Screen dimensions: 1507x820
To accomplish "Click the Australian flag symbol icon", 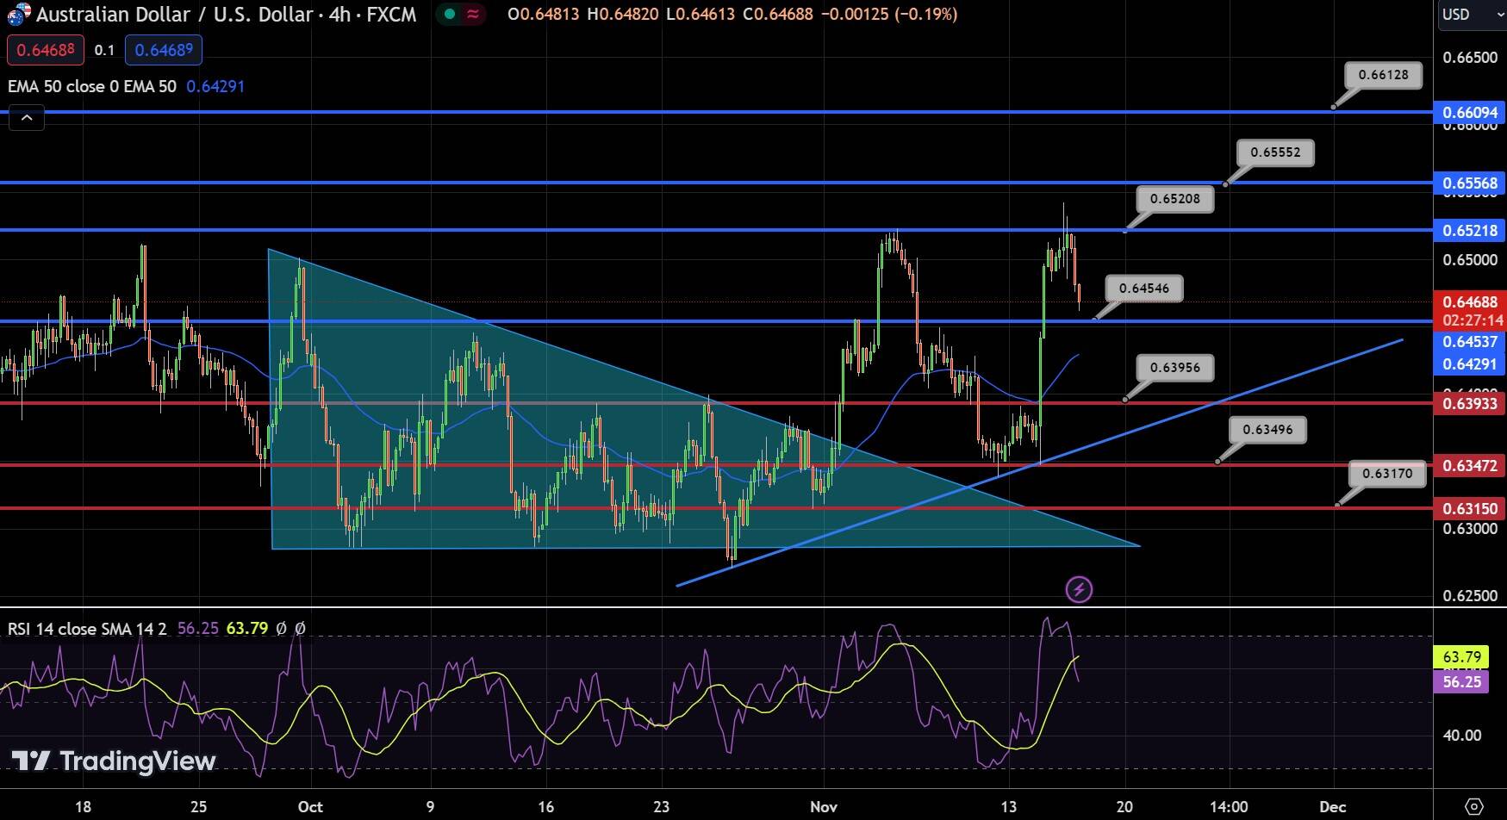I will click(x=15, y=14).
